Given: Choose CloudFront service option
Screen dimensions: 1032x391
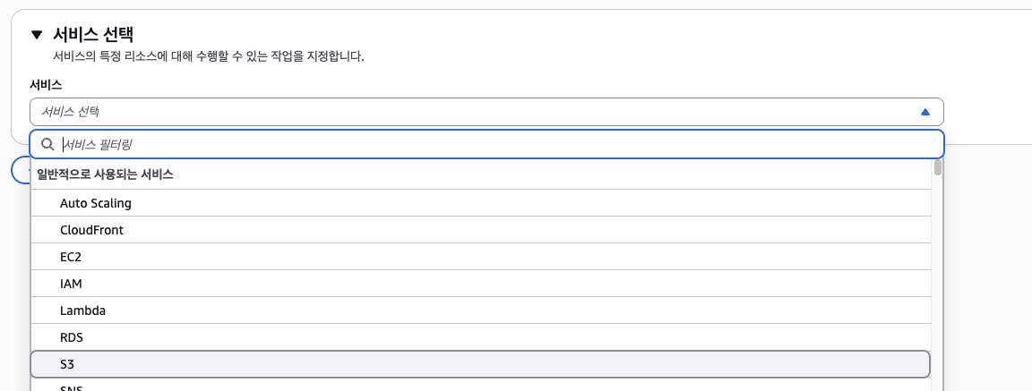Looking at the screenshot, I should pos(91,230).
